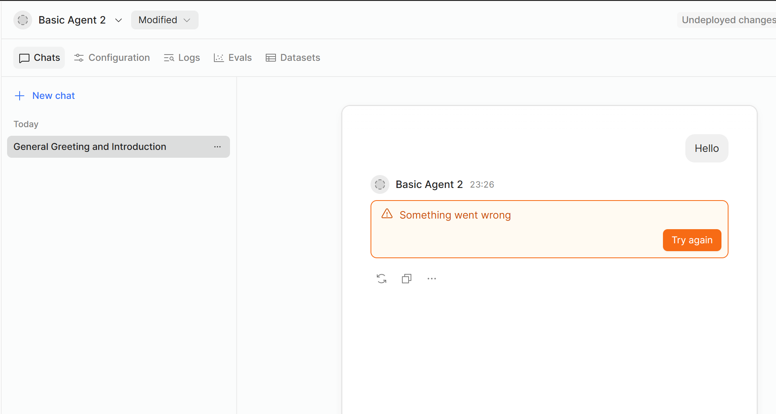Click the Undeployed changes badge
776x414 pixels.
coord(727,20)
